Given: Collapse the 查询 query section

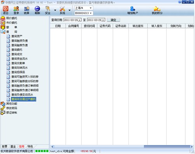Looking at the screenshot, I should pos(12,32).
